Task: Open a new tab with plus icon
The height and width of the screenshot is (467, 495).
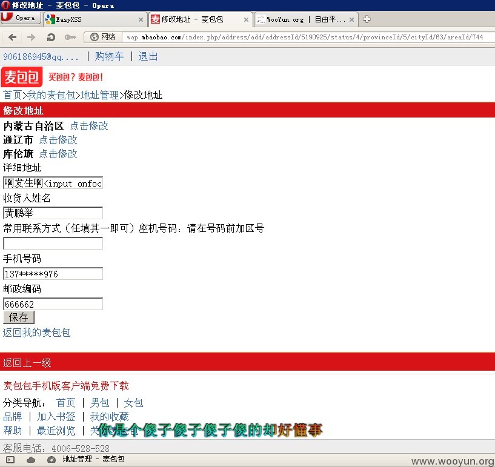Action: 367,19
